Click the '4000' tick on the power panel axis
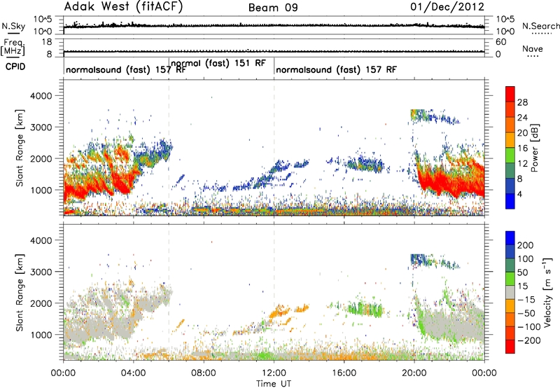Image resolution: width=560 pixels, height=388 pixels. [x=41, y=96]
